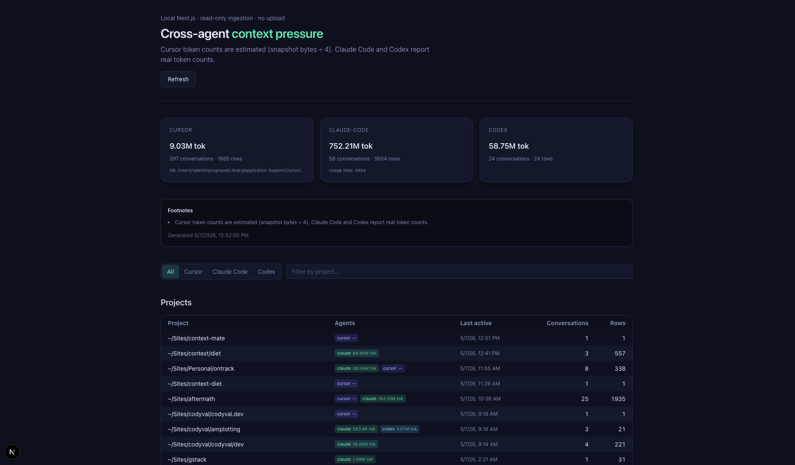
Task: Click the Usage lines: 5654 text
Action: [x=347, y=171]
